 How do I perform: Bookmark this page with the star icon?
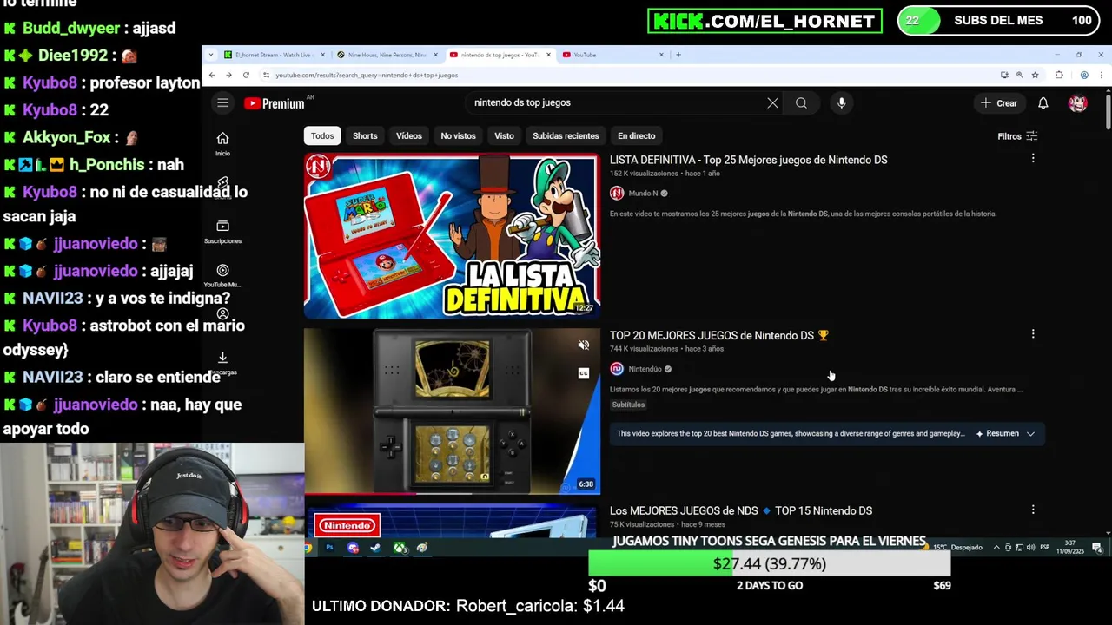click(1035, 76)
